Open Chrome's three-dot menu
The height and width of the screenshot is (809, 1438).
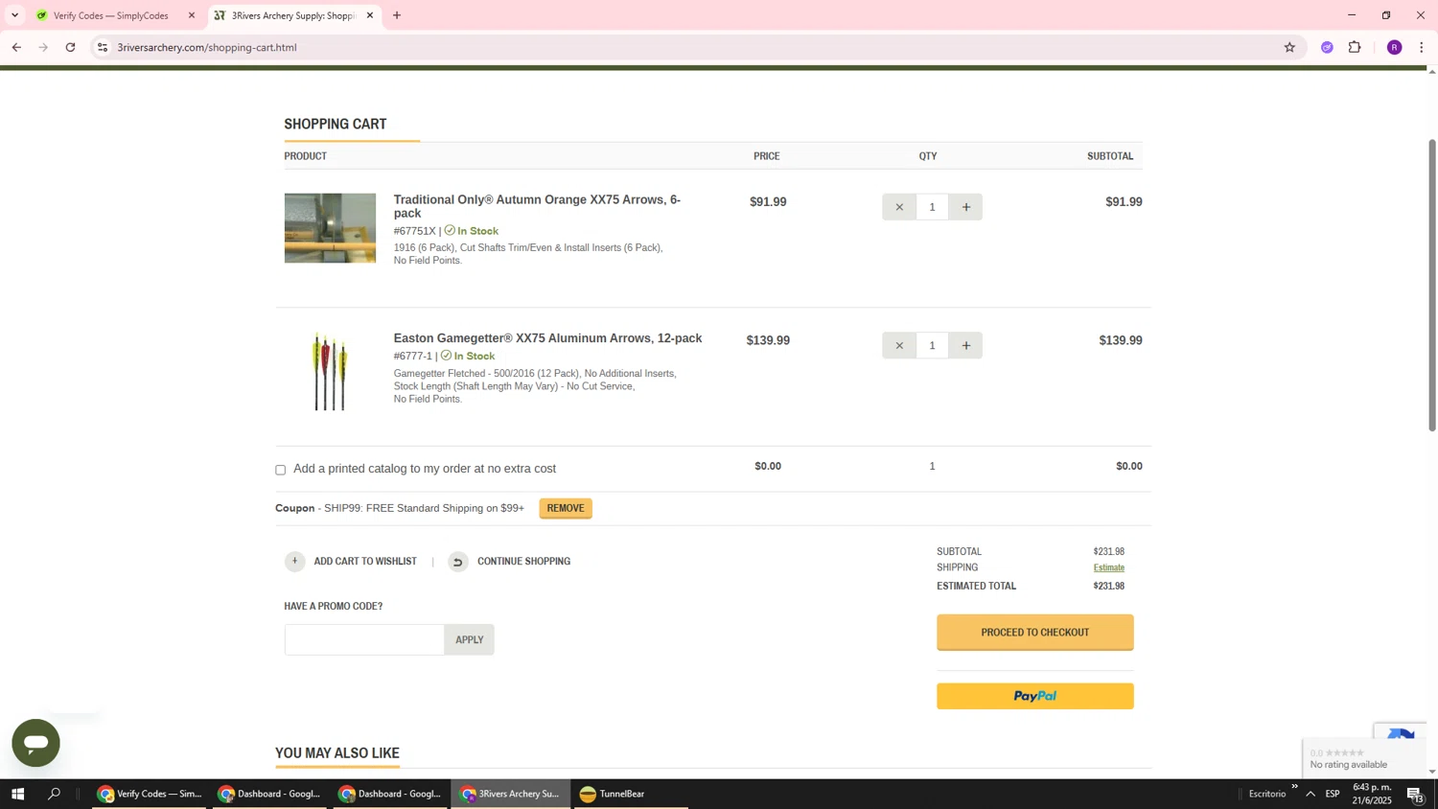pyautogui.click(x=1422, y=47)
